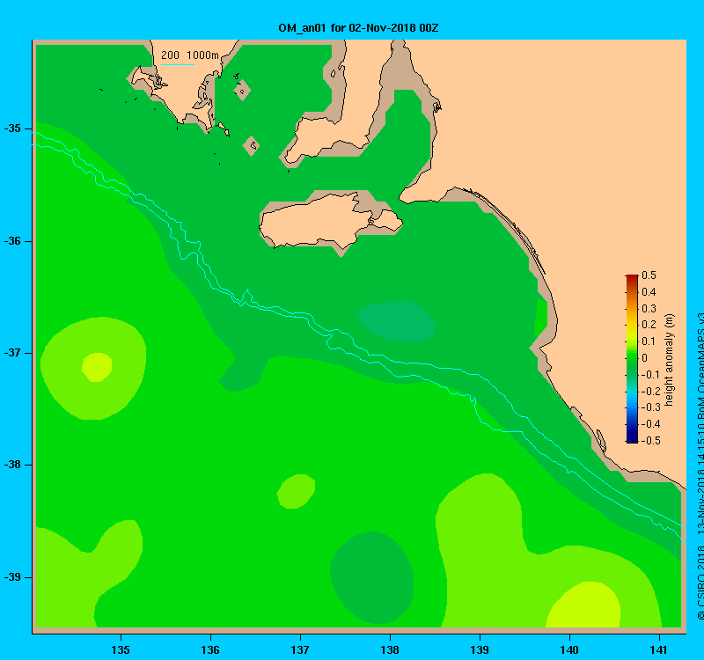Click the yellow-green anomaly patch near 140E 39S

[x=583, y=605]
